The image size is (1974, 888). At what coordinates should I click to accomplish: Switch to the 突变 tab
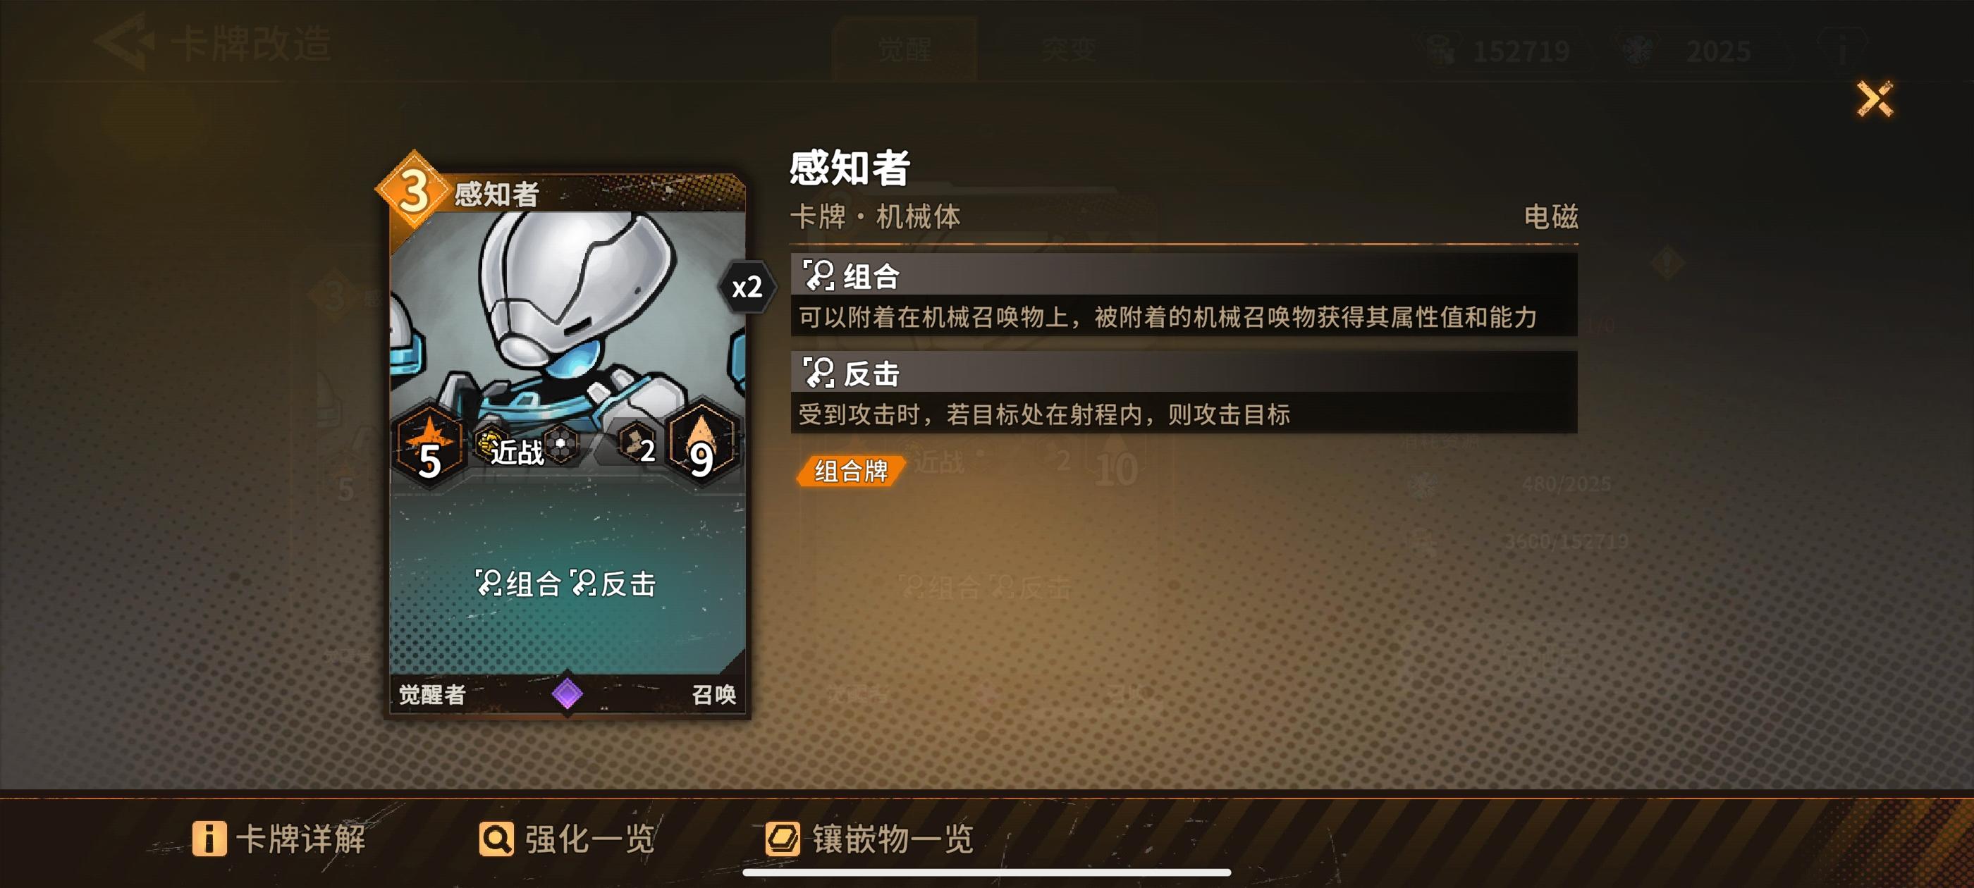[1068, 51]
